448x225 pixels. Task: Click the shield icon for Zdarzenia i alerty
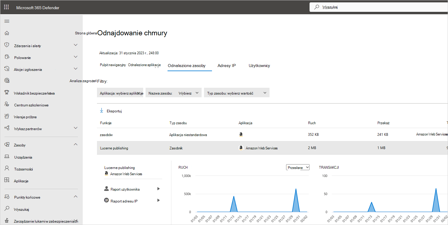click(x=7, y=45)
